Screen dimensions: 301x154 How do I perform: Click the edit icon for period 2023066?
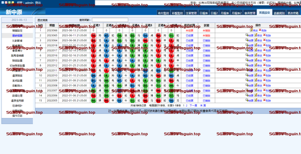[251, 30]
